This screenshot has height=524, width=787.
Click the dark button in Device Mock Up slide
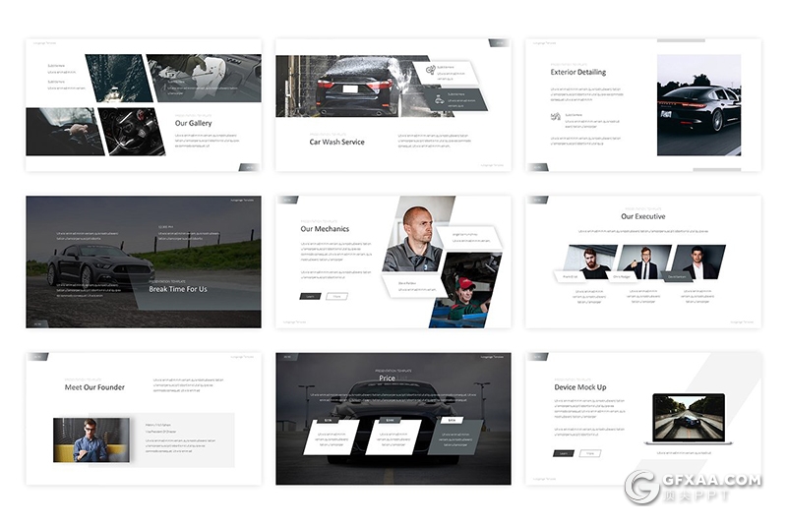(x=563, y=453)
